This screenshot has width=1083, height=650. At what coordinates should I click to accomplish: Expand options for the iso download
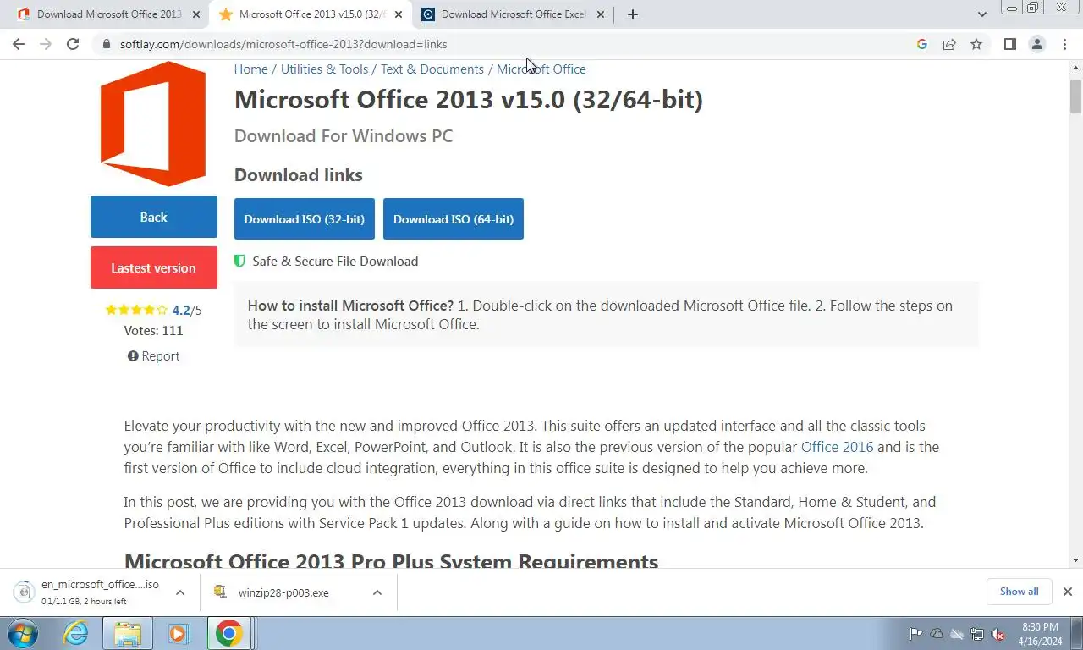pos(180,592)
